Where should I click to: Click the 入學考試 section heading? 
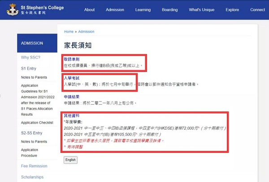click(x=72, y=78)
